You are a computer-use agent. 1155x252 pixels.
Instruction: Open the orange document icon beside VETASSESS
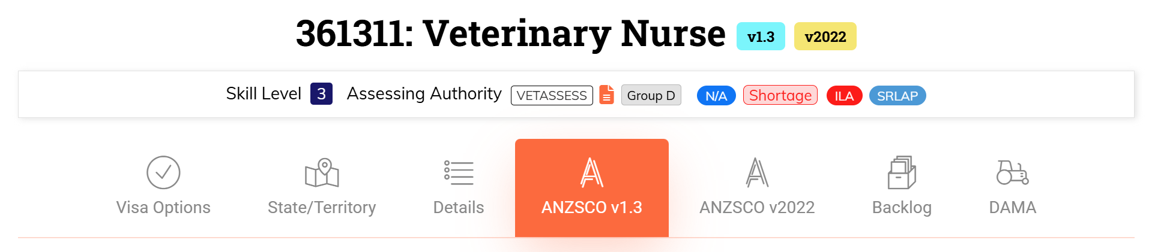607,95
